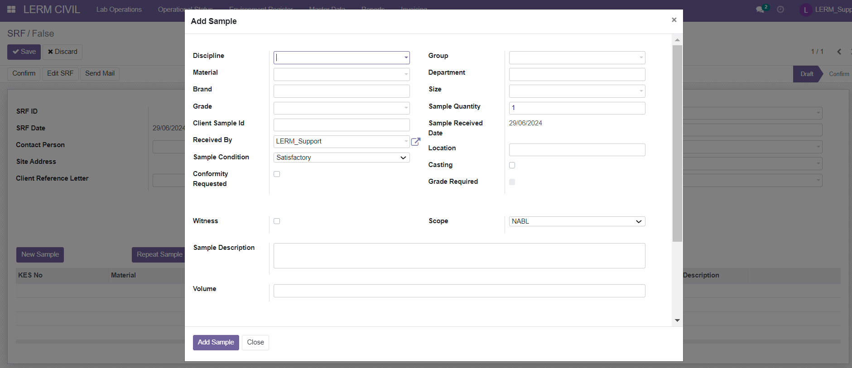Image resolution: width=852 pixels, height=368 pixels.
Task: Click the Volume input field
Action: (459, 291)
